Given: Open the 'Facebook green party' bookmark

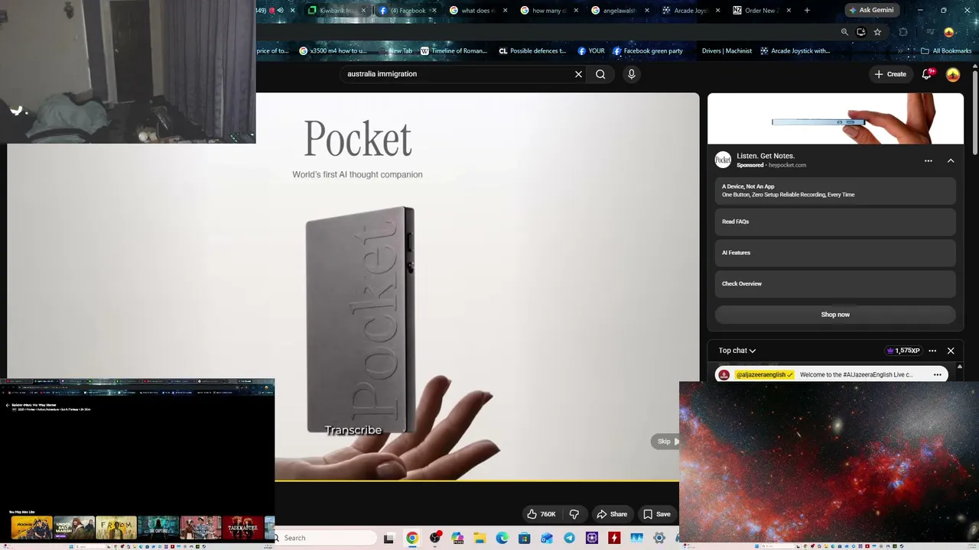Looking at the screenshot, I should pyautogui.click(x=648, y=51).
